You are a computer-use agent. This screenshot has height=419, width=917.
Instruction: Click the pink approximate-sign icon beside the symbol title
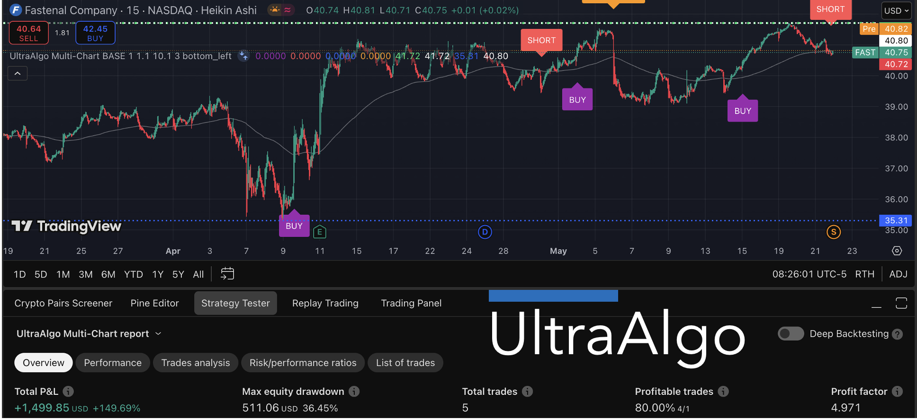point(288,10)
